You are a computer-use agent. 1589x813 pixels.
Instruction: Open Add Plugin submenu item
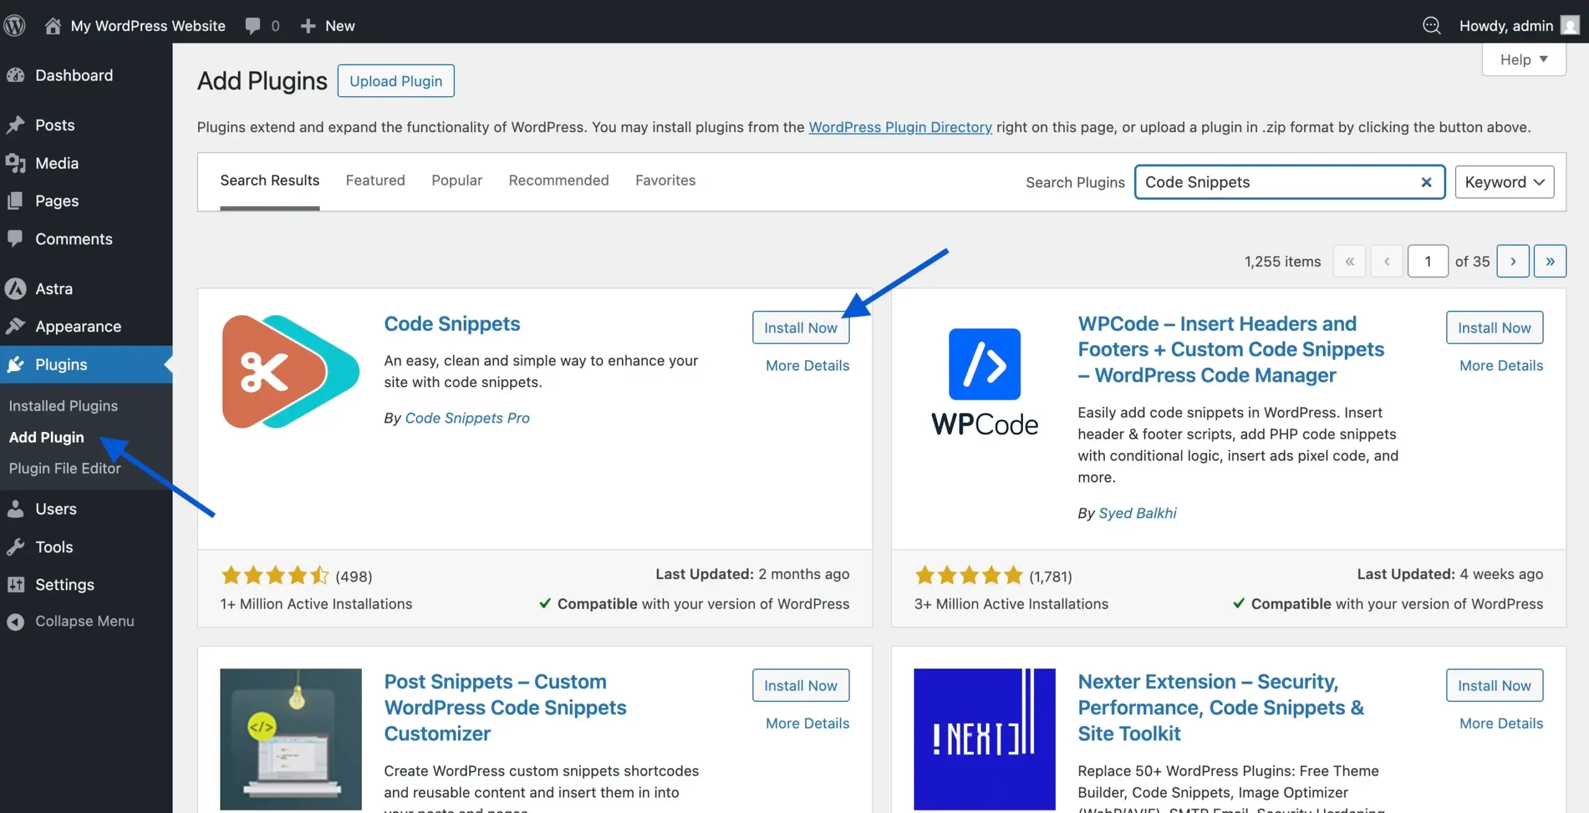[x=47, y=437]
